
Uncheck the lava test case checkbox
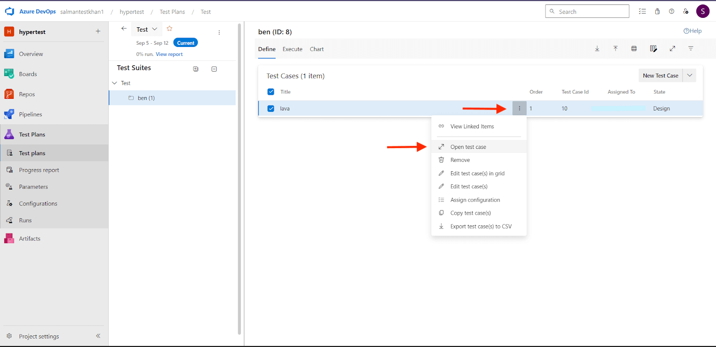click(271, 108)
